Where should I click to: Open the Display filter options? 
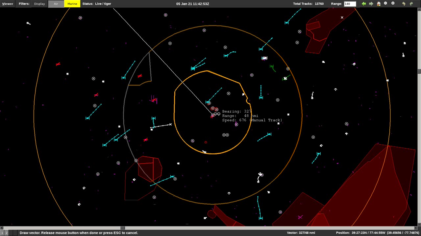click(39, 4)
